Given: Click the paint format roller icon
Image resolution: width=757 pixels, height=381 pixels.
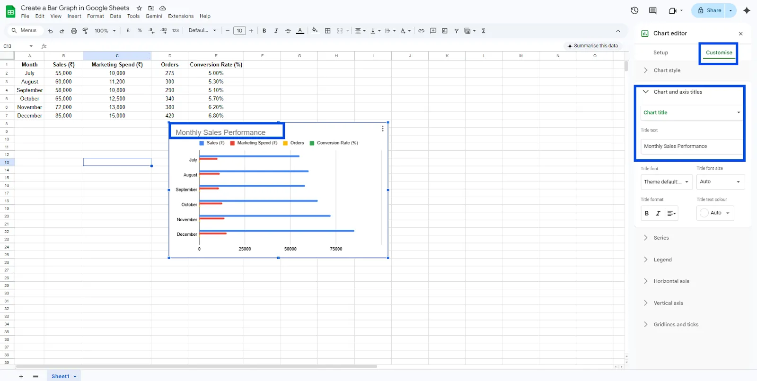Looking at the screenshot, I should tap(86, 31).
